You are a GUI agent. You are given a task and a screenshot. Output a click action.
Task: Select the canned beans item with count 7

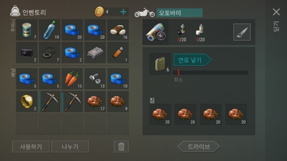(x=27, y=30)
